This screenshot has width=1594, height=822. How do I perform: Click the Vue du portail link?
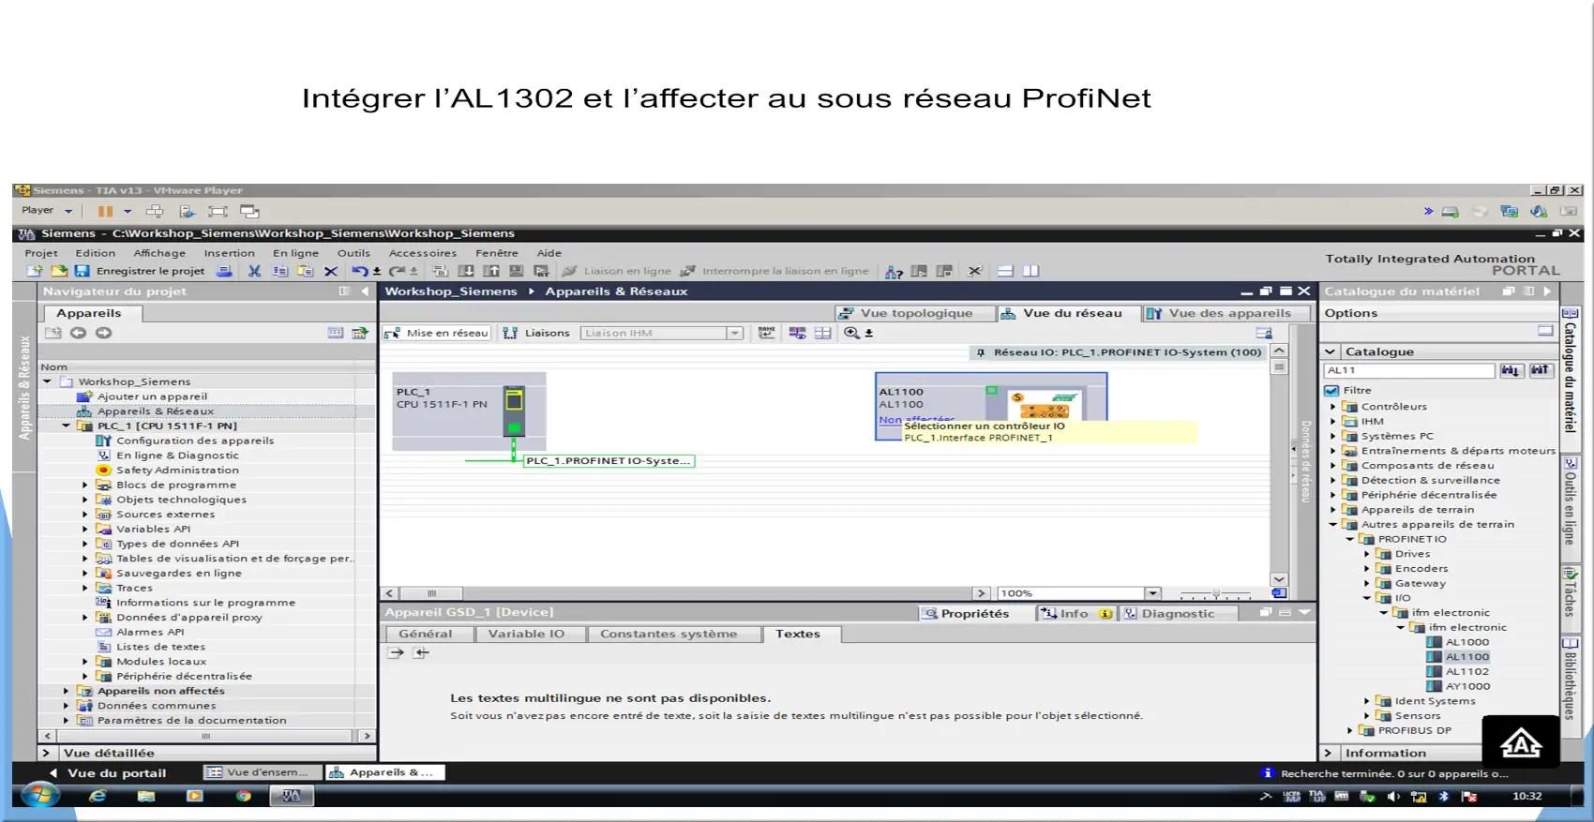click(107, 773)
